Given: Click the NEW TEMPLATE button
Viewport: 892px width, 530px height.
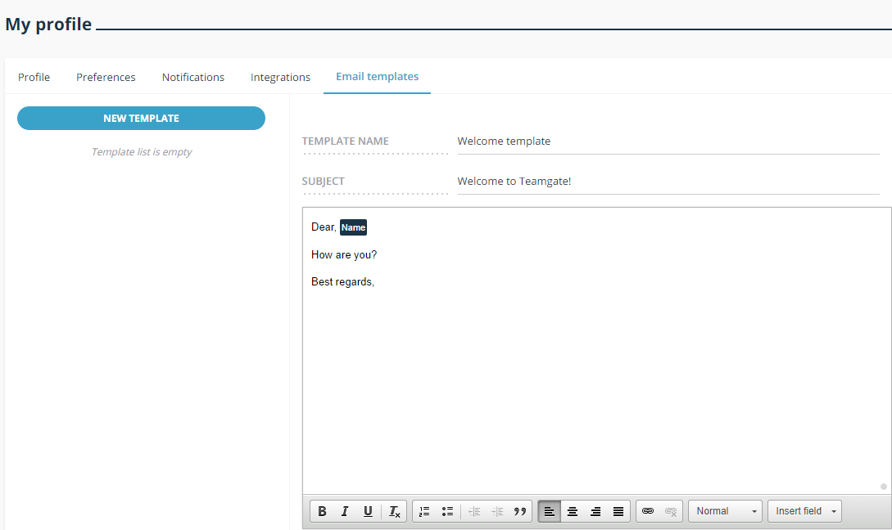Looking at the screenshot, I should pos(141,118).
